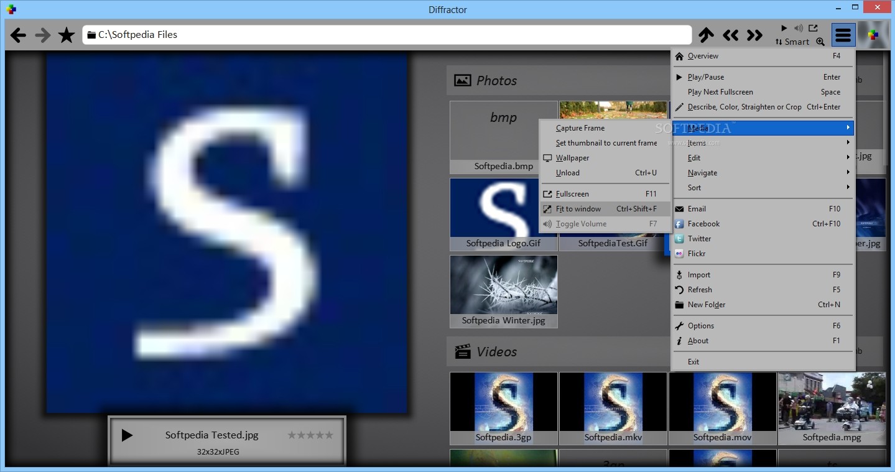Select Describe, Color, Straighten or Crop
895x472 pixels.
pyautogui.click(x=763, y=107)
